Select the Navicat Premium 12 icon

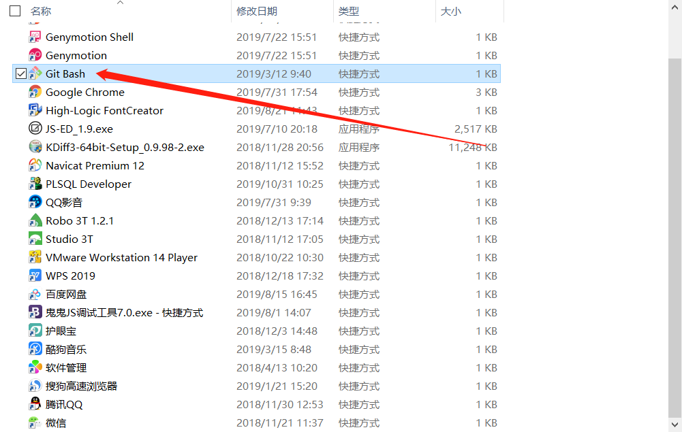coord(35,165)
